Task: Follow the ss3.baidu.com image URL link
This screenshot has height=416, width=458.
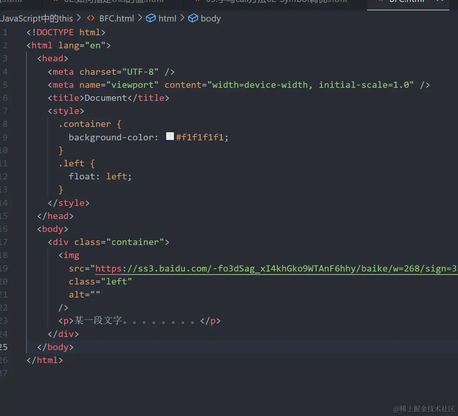Action: pyautogui.click(x=276, y=268)
